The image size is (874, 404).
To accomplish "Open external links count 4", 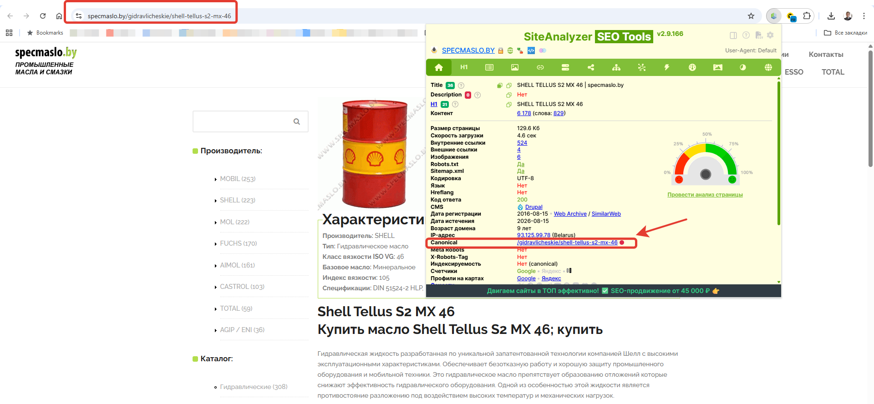I will [518, 150].
